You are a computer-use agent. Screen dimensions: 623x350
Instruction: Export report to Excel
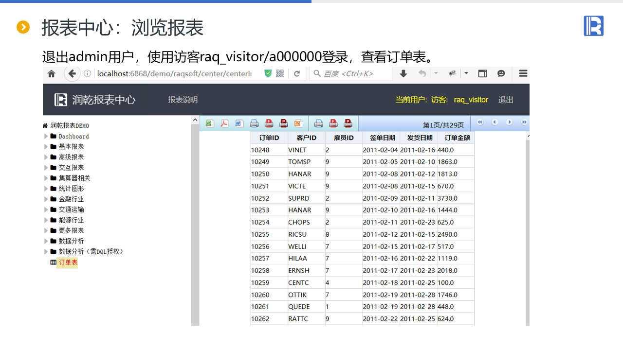209,123
